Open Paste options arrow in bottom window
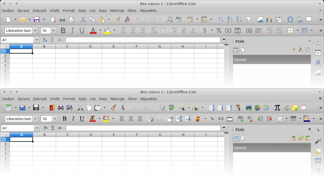The height and width of the screenshot is (179, 324). [x=104, y=108]
